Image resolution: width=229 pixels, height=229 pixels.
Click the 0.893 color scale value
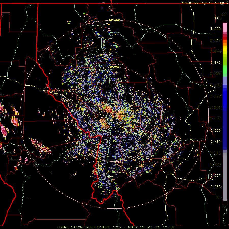pos(216,51)
